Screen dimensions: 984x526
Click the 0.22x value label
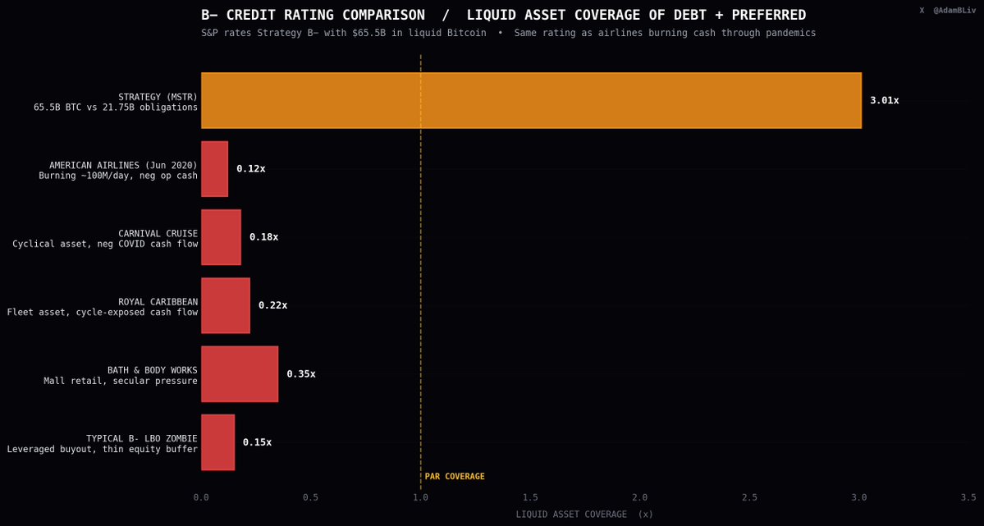click(273, 306)
